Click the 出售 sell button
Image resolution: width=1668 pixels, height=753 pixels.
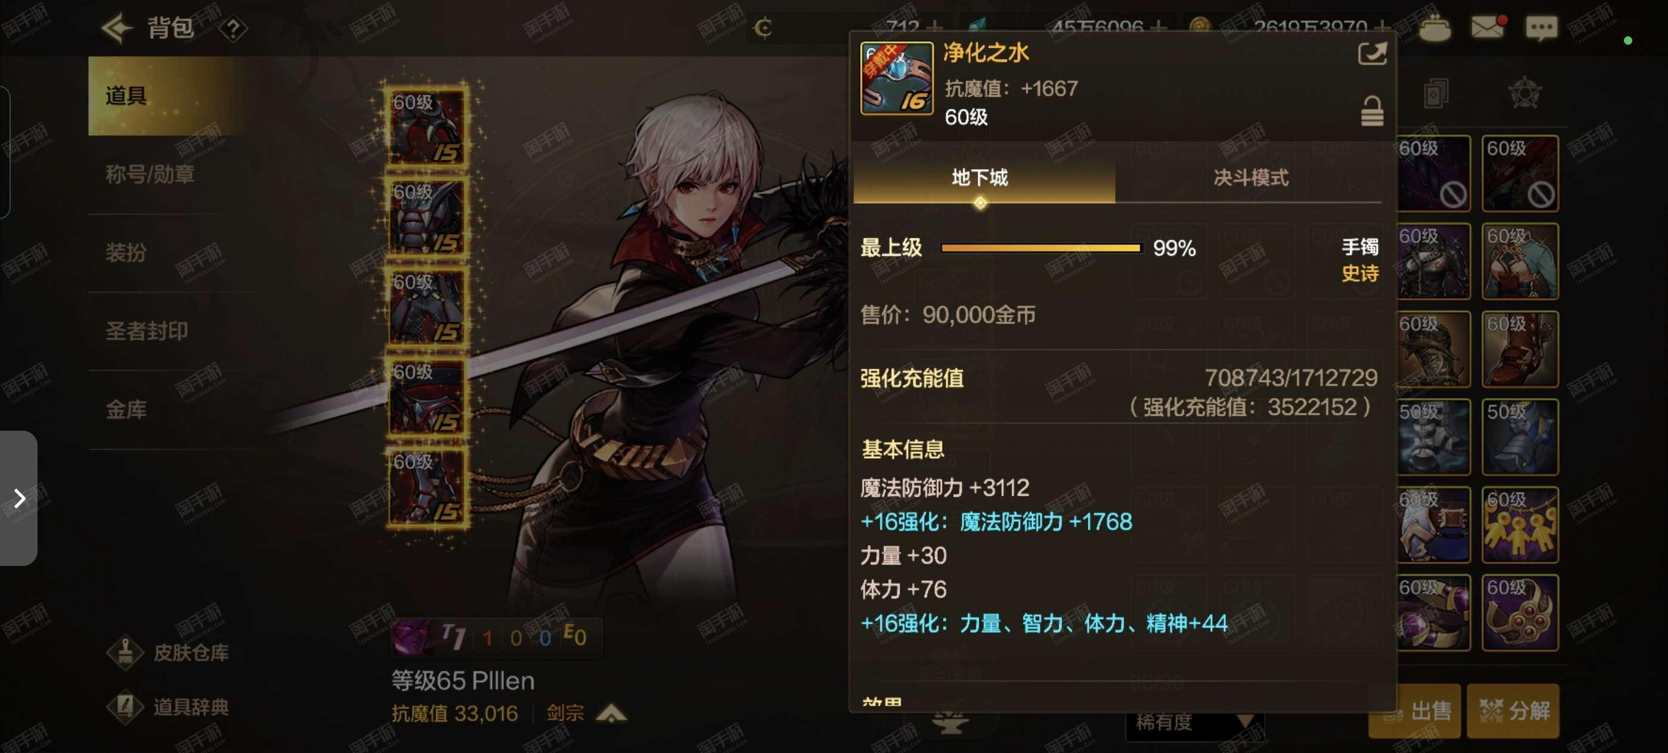(x=1415, y=711)
